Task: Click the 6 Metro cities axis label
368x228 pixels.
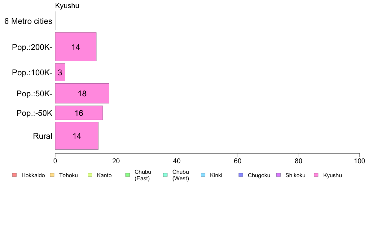Action: click(28, 21)
